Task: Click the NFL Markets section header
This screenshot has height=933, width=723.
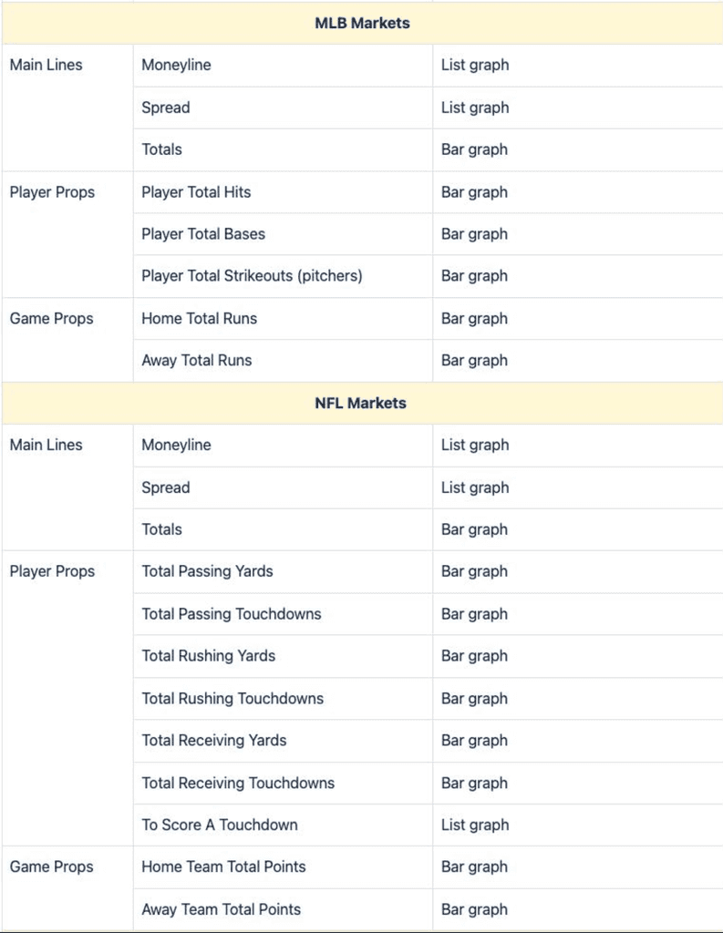Action: pos(361,403)
